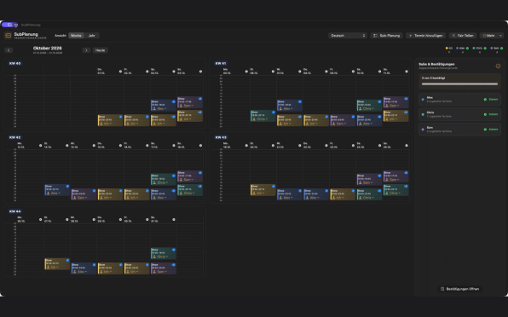
Task: Go to the previous month with left arrow
Action: (9, 50)
